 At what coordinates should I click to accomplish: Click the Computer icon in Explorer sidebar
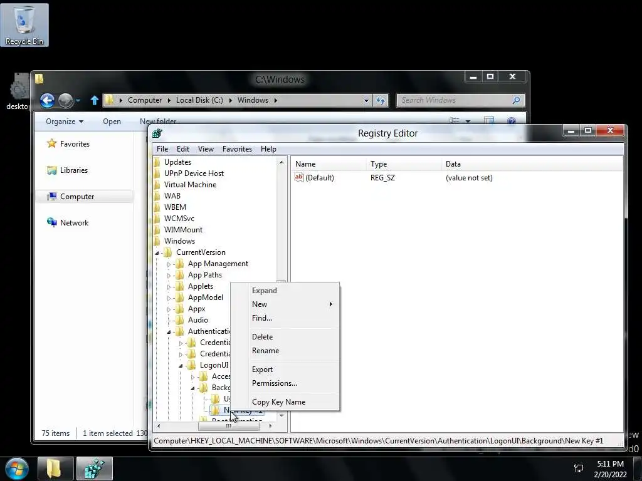(51, 197)
